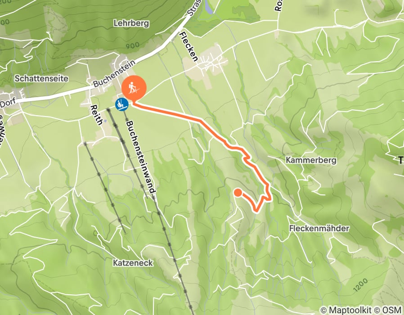Click the Reith road label
This screenshot has width=404, height=315.
pos(97,115)
